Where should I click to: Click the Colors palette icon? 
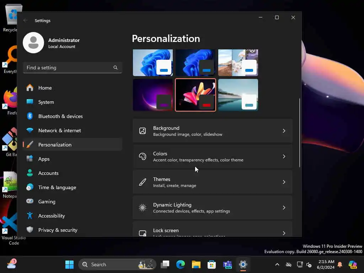143,156
